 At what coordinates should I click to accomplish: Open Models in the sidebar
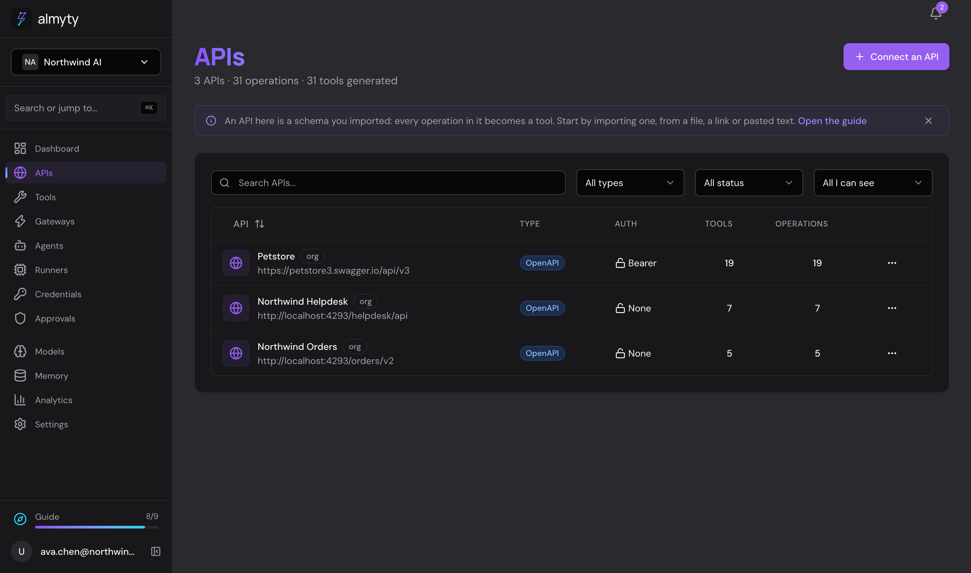click(x=86, y=352)
